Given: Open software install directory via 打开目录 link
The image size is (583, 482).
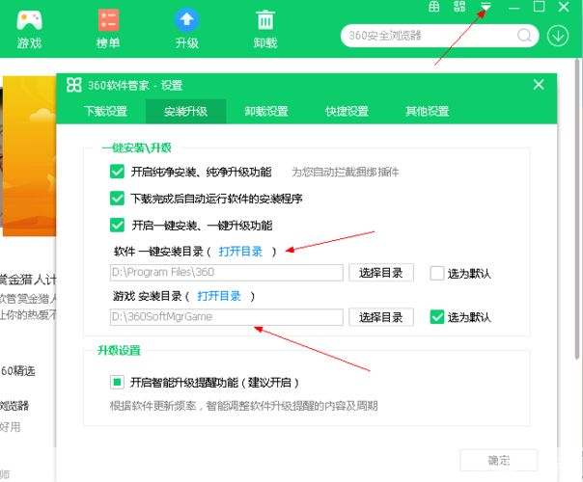Looking at the screenshot, I should click(x=240, y=252).
